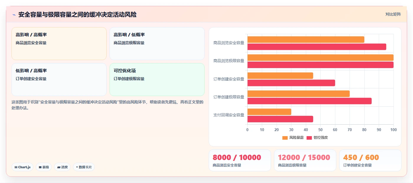Screen dimensions: 413x183
Task: Open the 高影响 / 低概率 matrix card
Action: pos(157,44)
